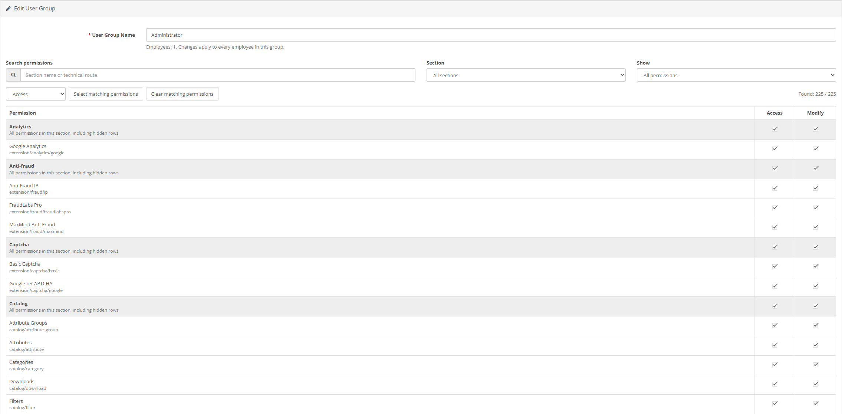This screenshot has height=414, width=842.
Task: Uncheck Access for Google reCAPTCHA
Action: click(x=775, y=286)
